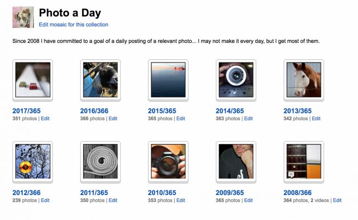
Task: Open the 2009/365 man portrait thumbnail
Action: tap(236, 161)
